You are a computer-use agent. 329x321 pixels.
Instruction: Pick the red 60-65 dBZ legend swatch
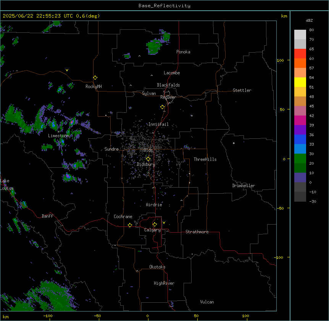pos(300,54)
